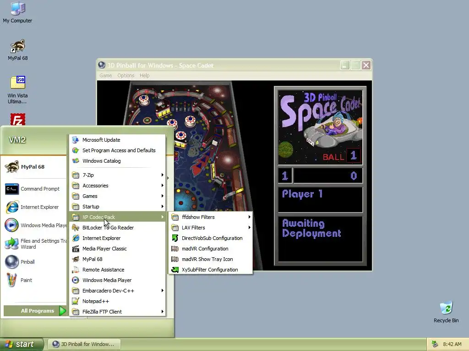Click the XySubFilter Configuration icon

(175, 270)
